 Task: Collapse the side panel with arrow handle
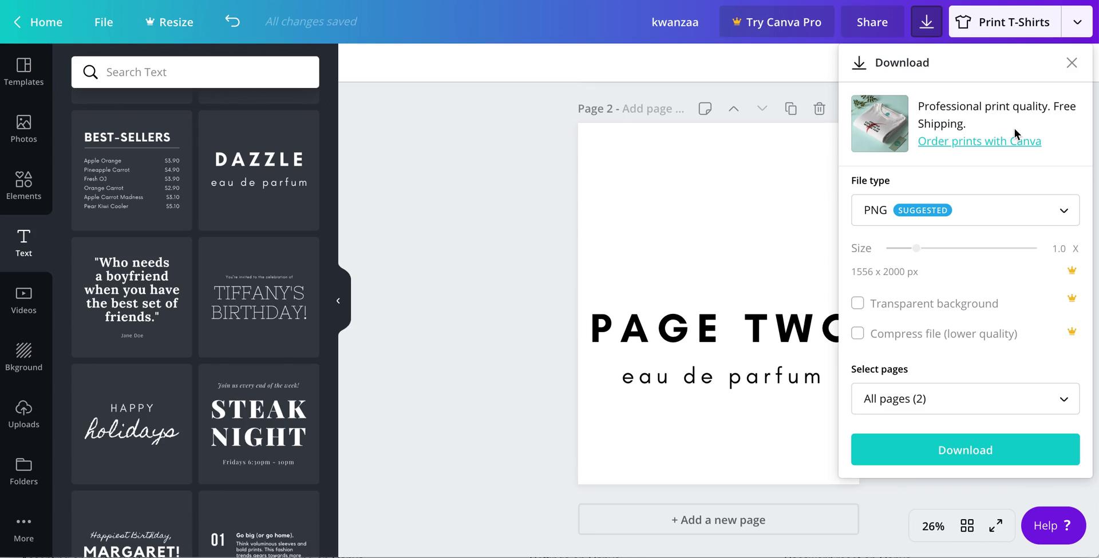(x=338, y=301)
